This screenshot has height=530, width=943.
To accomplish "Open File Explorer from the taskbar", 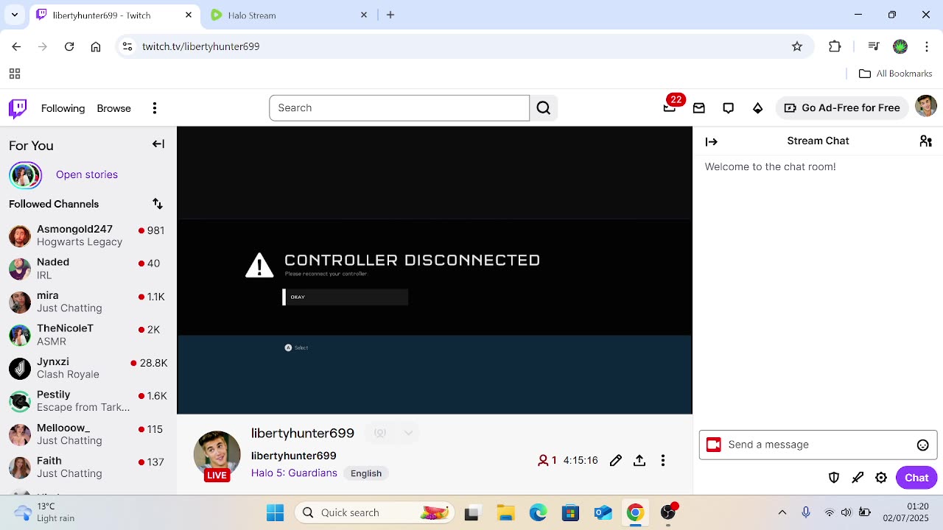I will tap(505, 512).
